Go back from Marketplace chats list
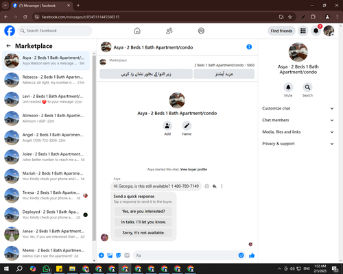Viewport: 343px width, 274px height. coord(8,46)
